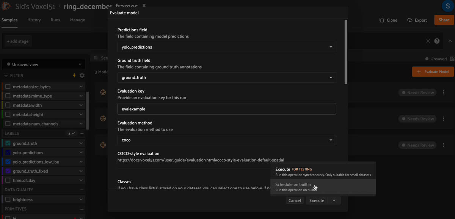Viewport: 455px width, 219px height.
Task: Click the Evaluation key text field
Action: (227, 109)
